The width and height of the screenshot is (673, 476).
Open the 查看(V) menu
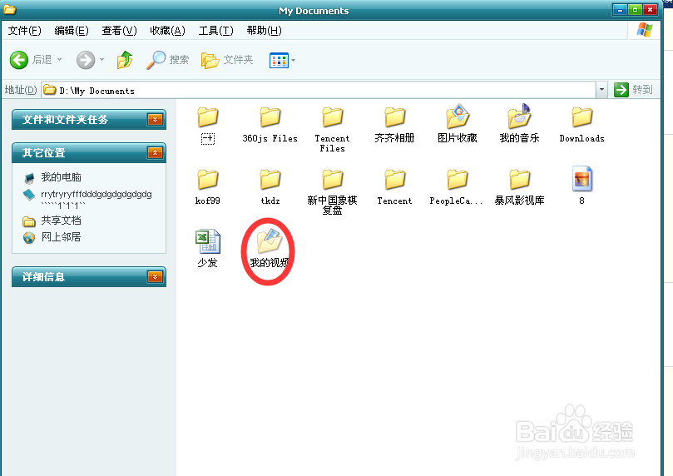point(119,31)
